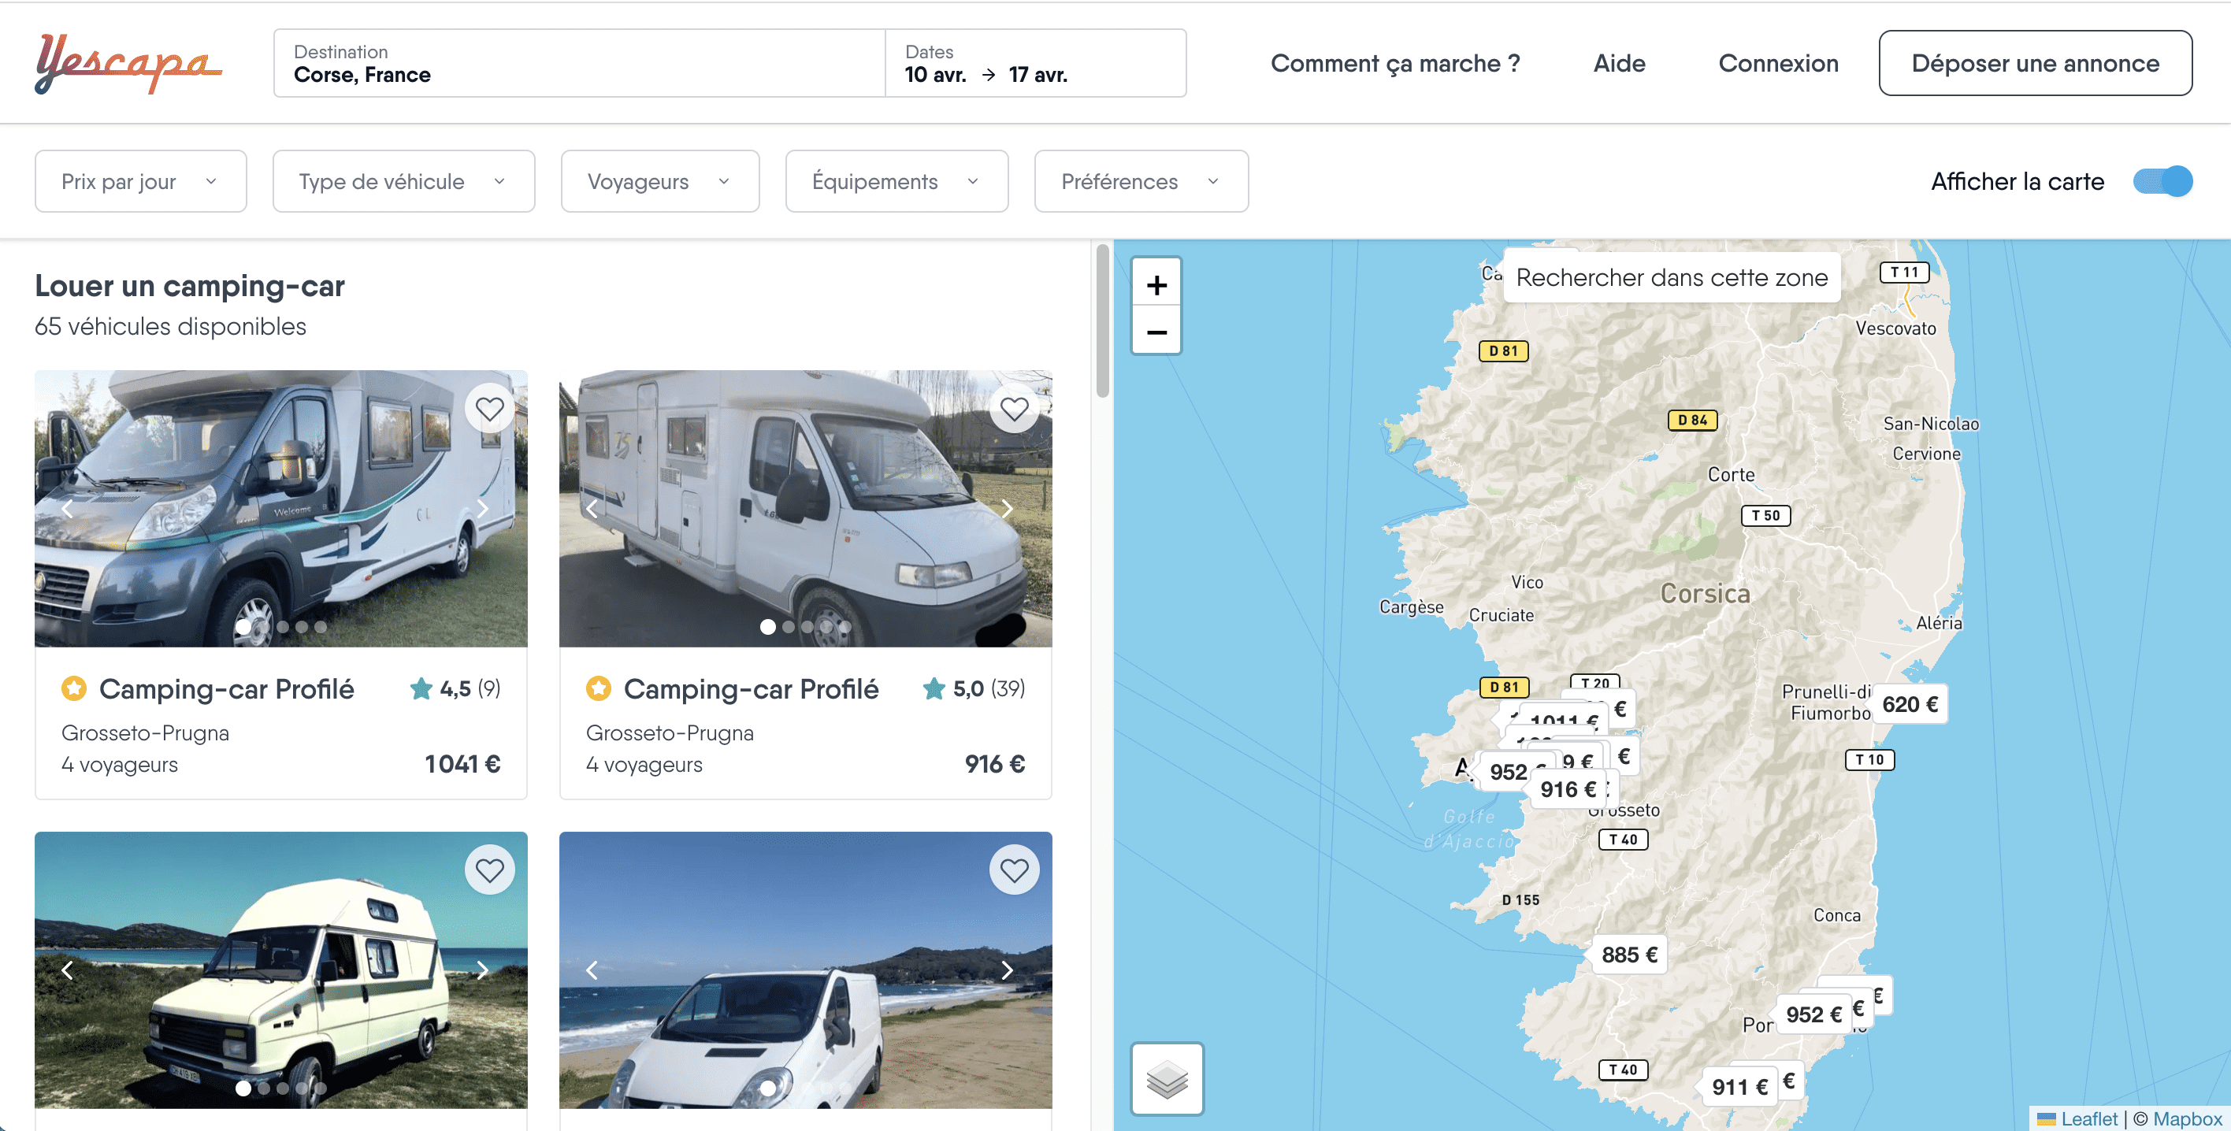Click the Louer un camping-car heading
This screenshot has width=2231, height=1131.
point(190,286)
